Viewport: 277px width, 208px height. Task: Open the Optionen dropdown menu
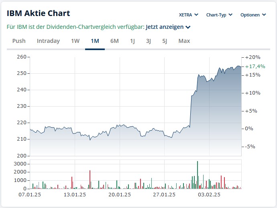[x=253, y=15]
